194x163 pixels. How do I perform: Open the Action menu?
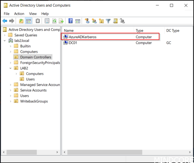click(19, 14)
